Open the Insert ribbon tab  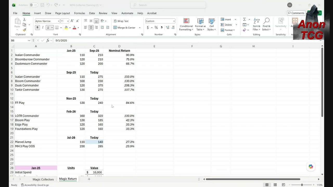(x=37, y=13)
